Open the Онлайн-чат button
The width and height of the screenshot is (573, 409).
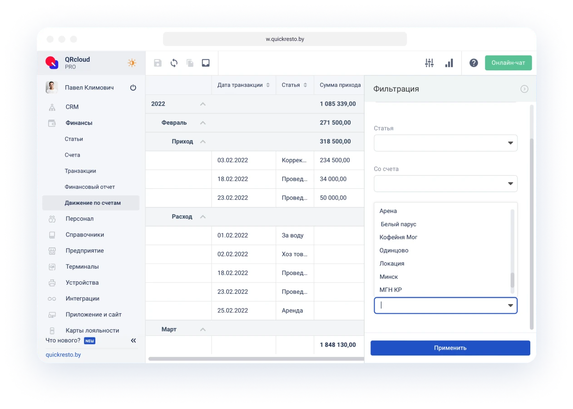(x=508, y=63)
